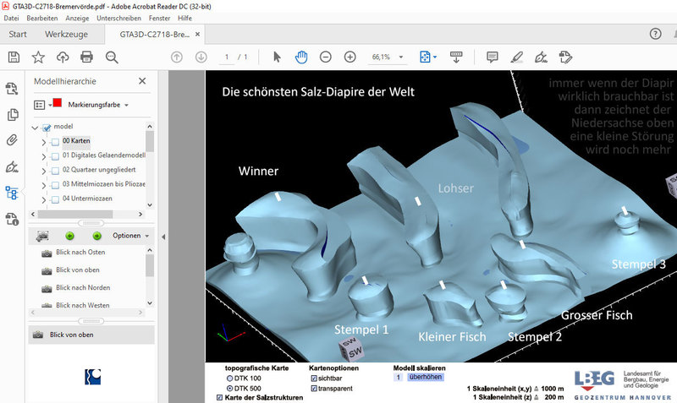Click the red Markierungsfarbe color swatch

click(58, 104)
